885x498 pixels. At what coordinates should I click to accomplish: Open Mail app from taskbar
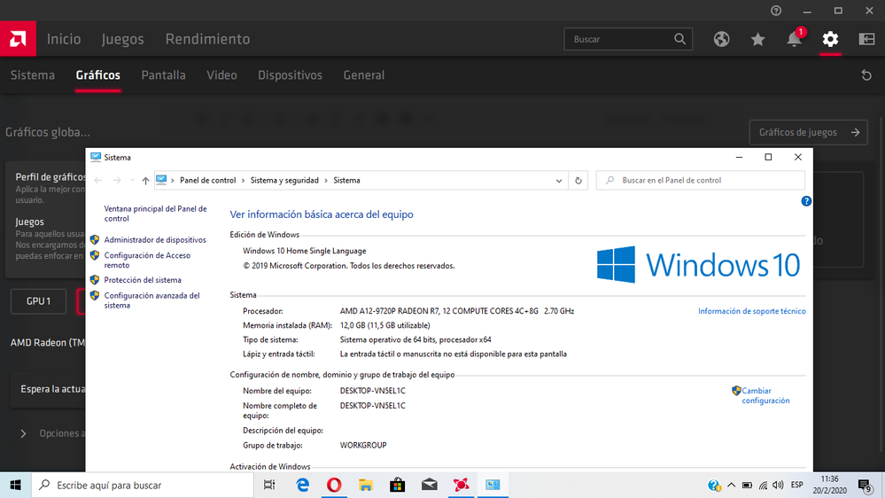(x=429, y=485)
